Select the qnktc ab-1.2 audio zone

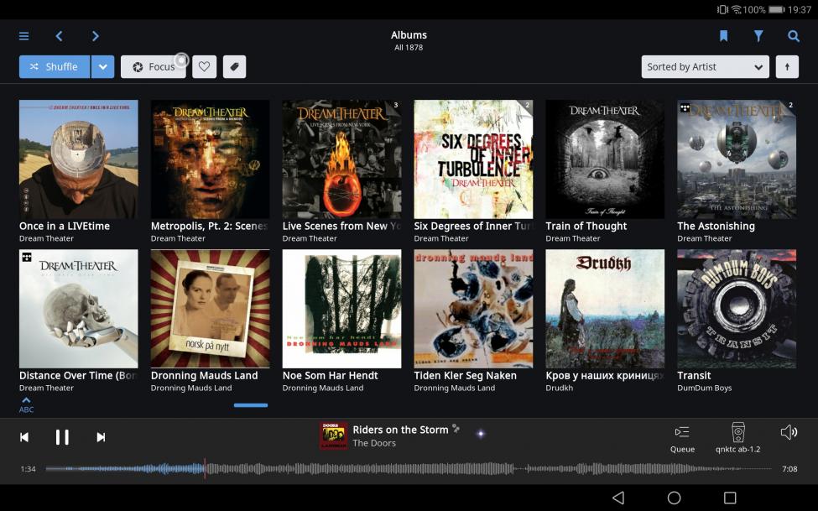[737, 437]
